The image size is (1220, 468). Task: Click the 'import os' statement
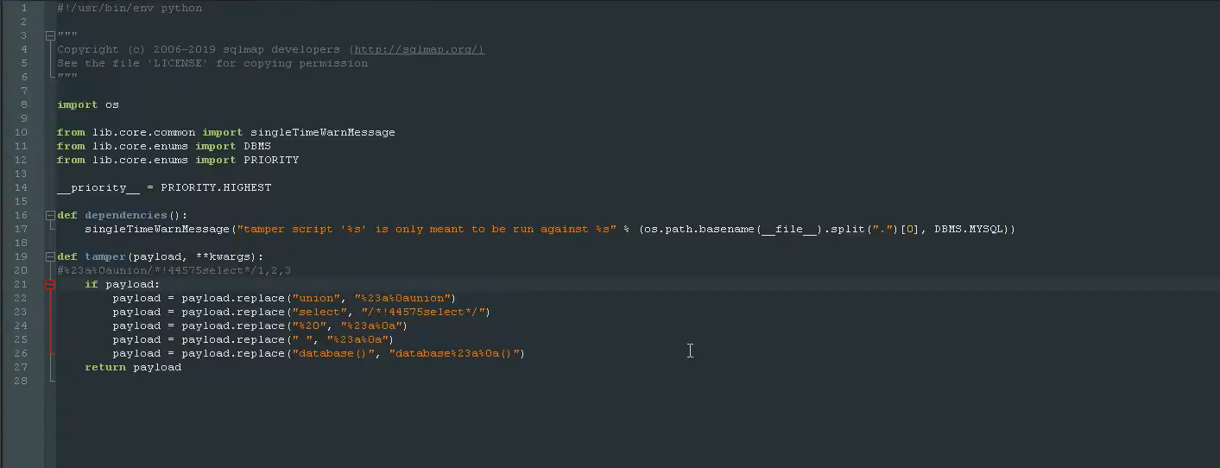point(88,104)
